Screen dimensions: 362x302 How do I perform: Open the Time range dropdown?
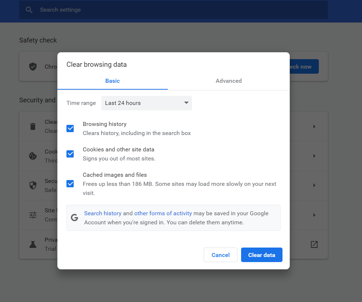coord(147,103)
